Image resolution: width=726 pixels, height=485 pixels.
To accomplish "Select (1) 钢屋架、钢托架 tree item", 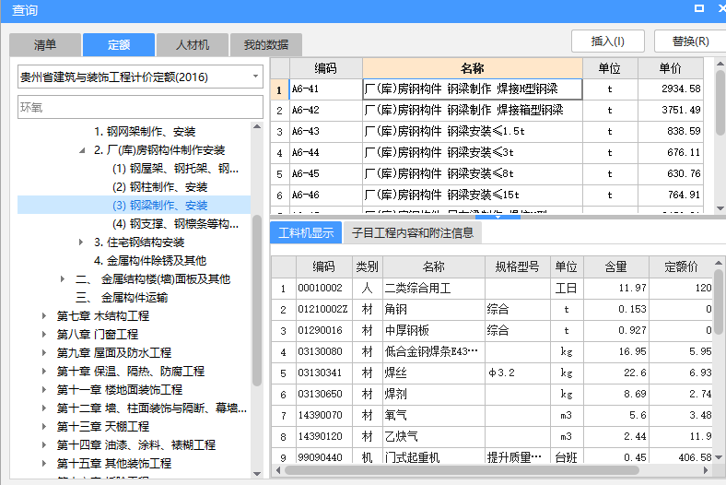I will (x=175, y=169).
